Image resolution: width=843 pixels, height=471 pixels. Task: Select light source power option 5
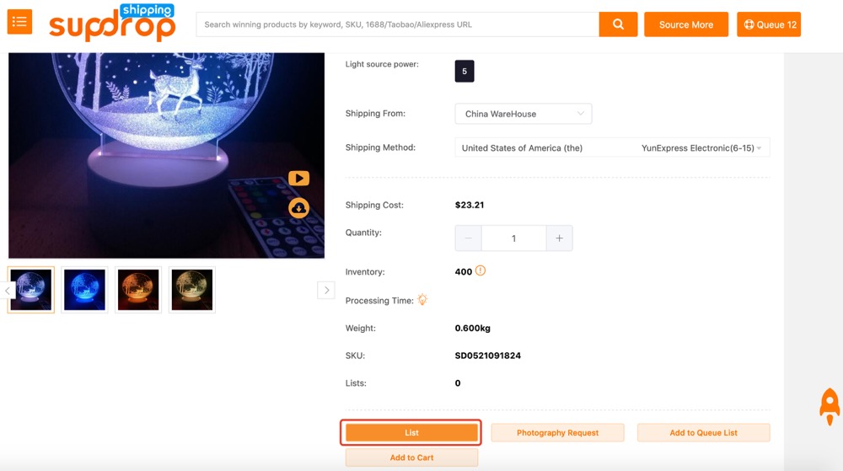pos(464,71)
